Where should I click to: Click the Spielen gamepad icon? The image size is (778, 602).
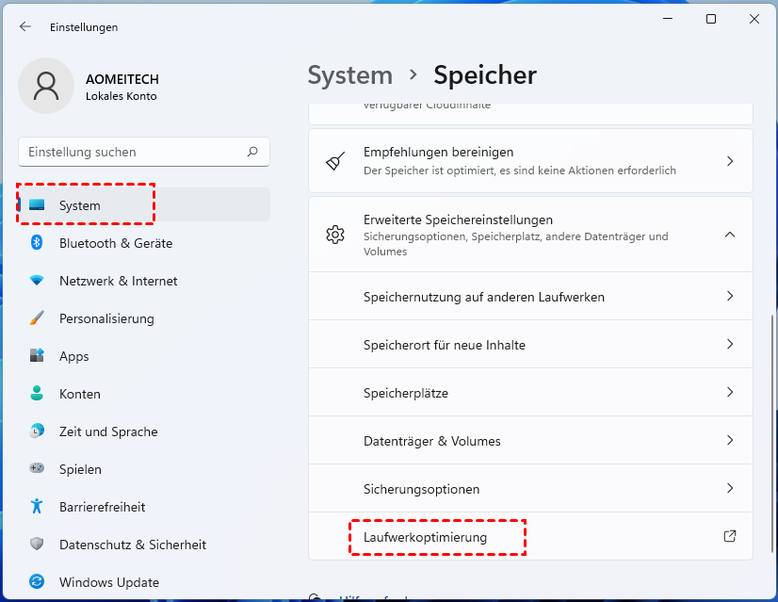click(37, 469)
